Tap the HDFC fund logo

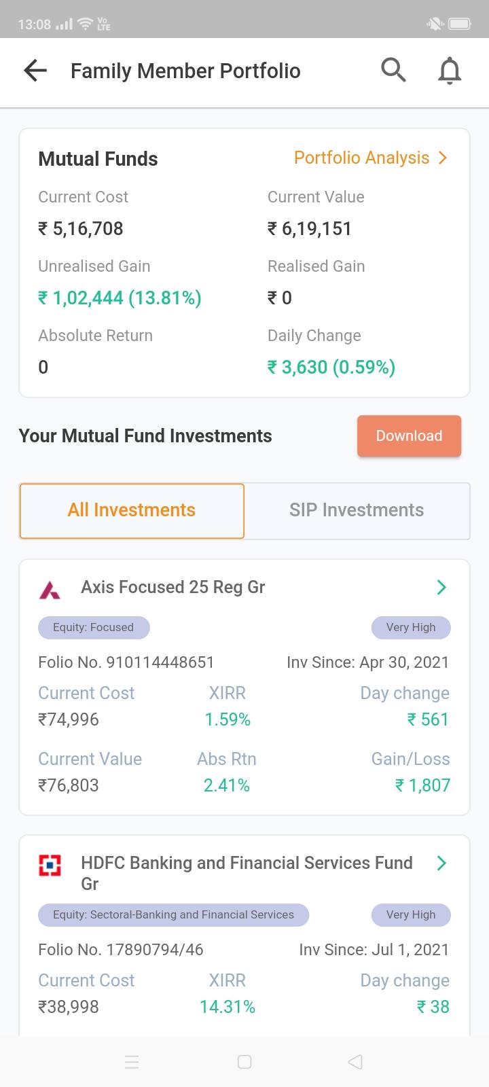coord(50,865)
